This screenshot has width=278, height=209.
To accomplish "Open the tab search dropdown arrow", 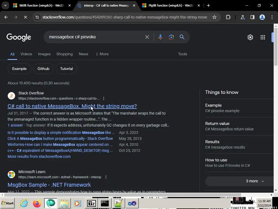I will coord(5,5).
